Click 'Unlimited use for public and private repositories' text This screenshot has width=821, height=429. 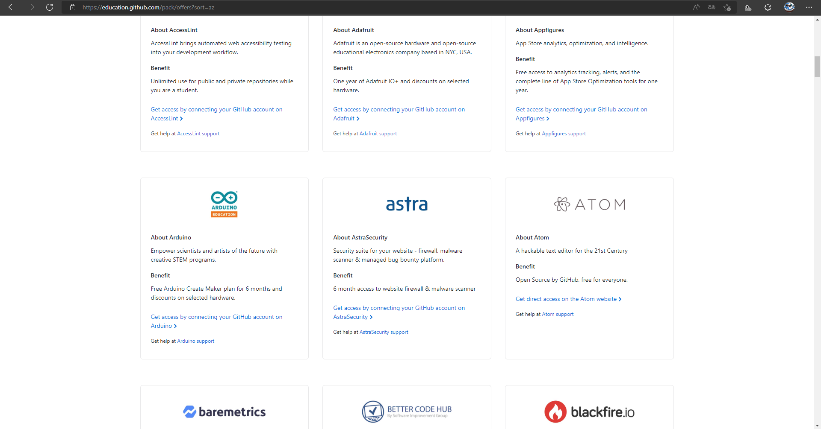pyautogui.click(x=221, y=86)
